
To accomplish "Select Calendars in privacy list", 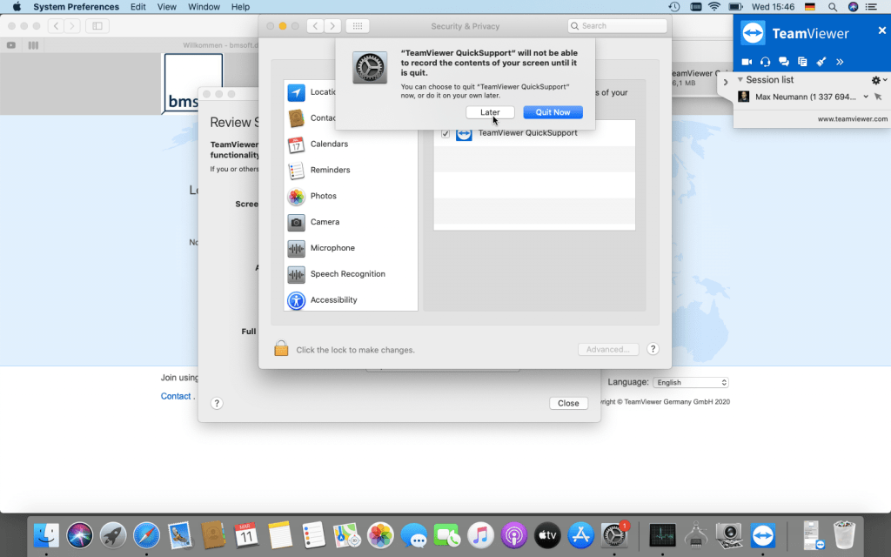I will 351,144.
